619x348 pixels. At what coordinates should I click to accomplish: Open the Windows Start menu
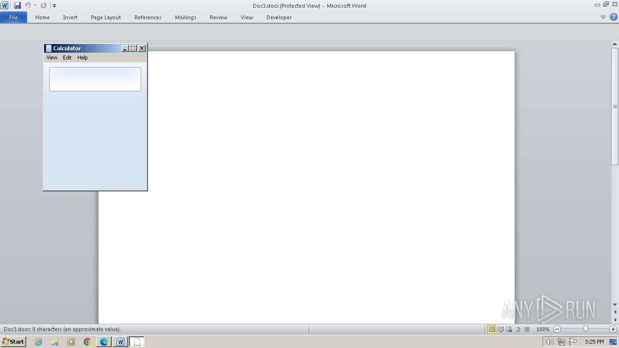click(x=13, y=342)
